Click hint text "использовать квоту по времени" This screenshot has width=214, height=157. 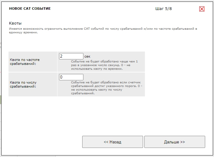pyautogui.click(x=96, y=69)
